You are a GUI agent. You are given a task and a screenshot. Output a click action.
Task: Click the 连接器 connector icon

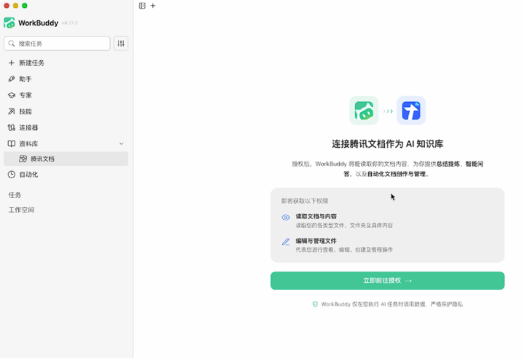pyautogui.click(x=12, y=127)
